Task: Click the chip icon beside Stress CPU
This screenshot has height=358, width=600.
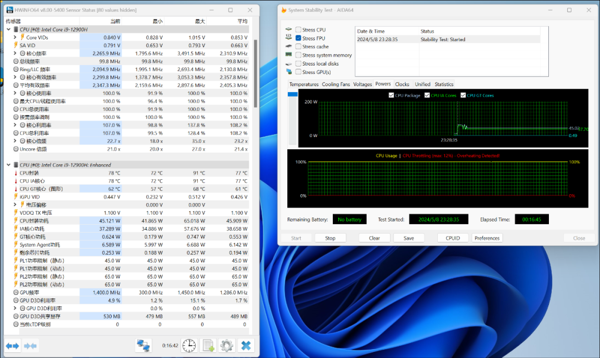Action: [288, 29]
